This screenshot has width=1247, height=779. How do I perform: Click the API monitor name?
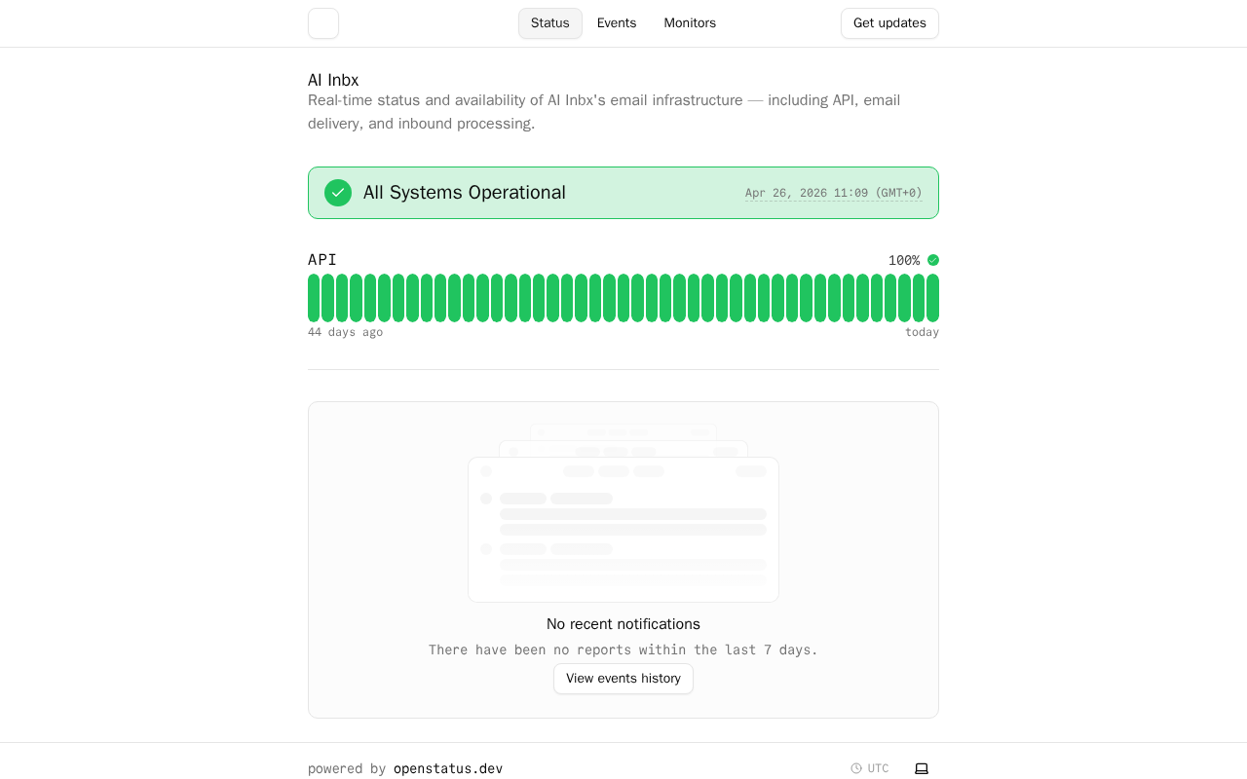(x=322, y=260)
